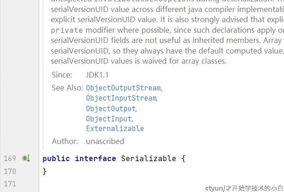Click the opening brace after Serializable
284x192 pixels.
pos(183,158)
